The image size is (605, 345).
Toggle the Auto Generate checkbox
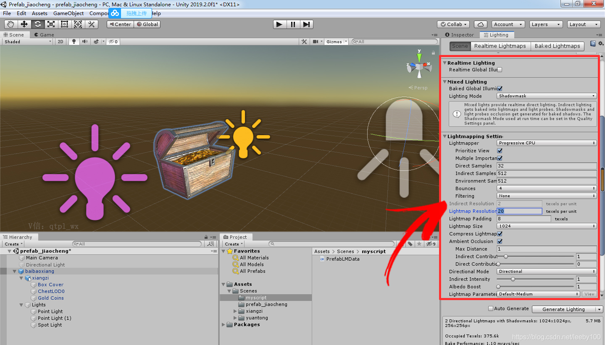[x=491, y=308]
